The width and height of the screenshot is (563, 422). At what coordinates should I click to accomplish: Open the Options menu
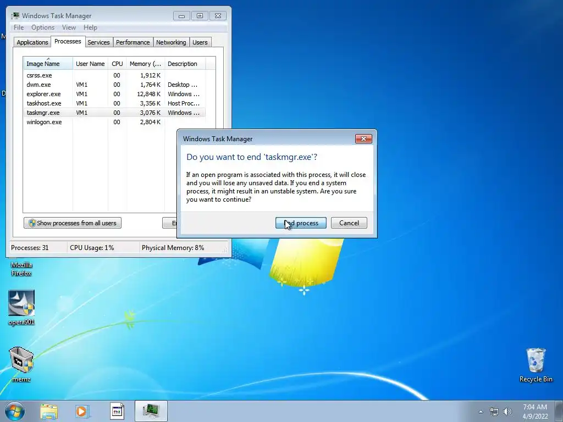pos(43,27)
